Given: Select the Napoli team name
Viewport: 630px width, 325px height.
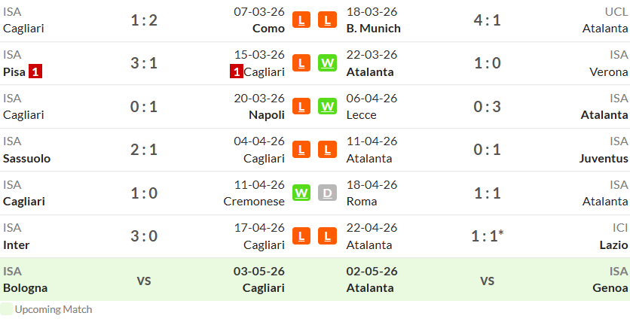Looking at the screenshot, I should point(267,115).
